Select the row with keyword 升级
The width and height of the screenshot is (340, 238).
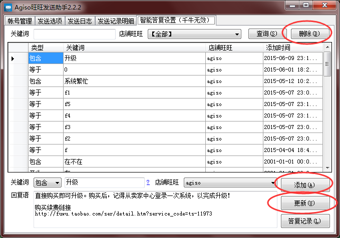pyautogui.click(x=166, y=58)
